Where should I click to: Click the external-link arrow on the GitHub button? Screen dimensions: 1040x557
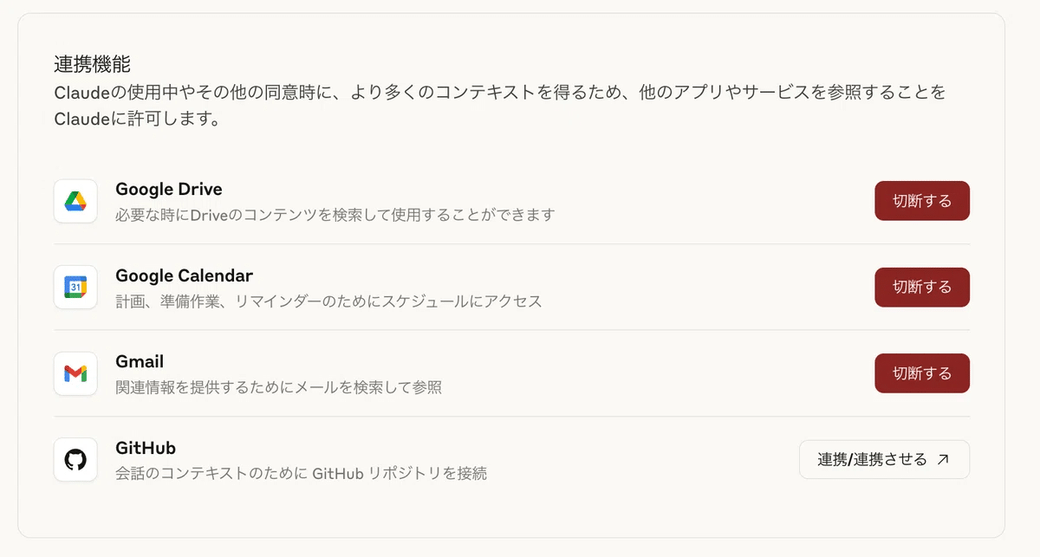tap(943, 460)
